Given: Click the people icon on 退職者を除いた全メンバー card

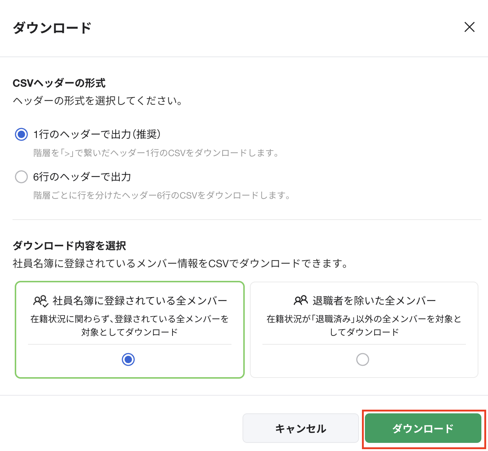Looking at the screenshot, I should tap(300, 300).
